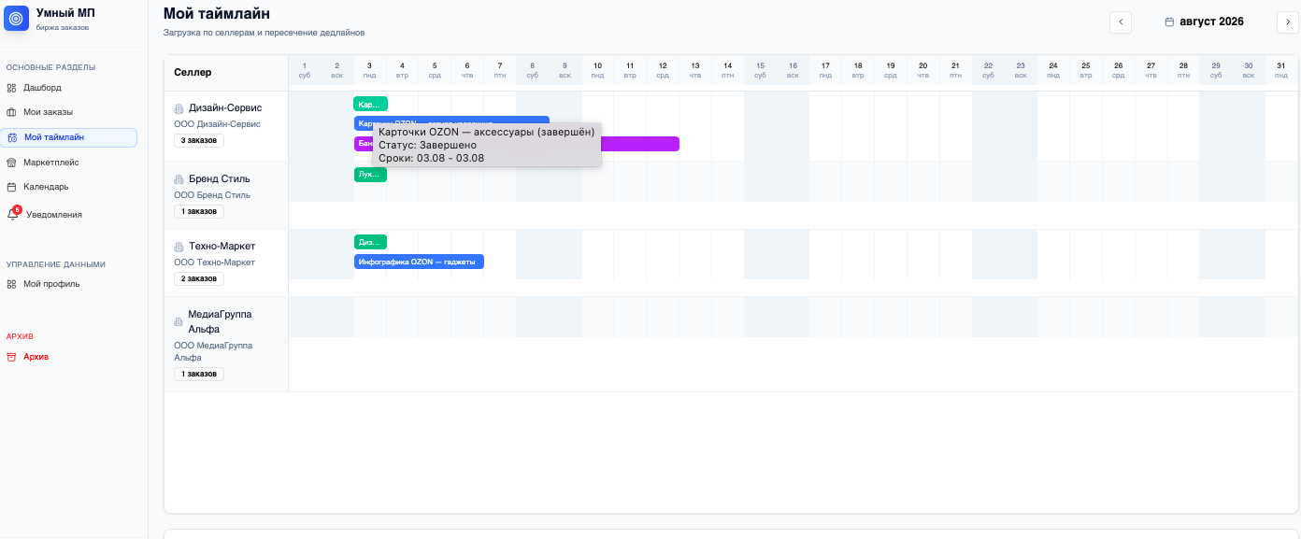Image resolution: width=1301 pixels, height=539 pixels.
Task: Select the seller name Бренд Стиль
Action: 220,179
